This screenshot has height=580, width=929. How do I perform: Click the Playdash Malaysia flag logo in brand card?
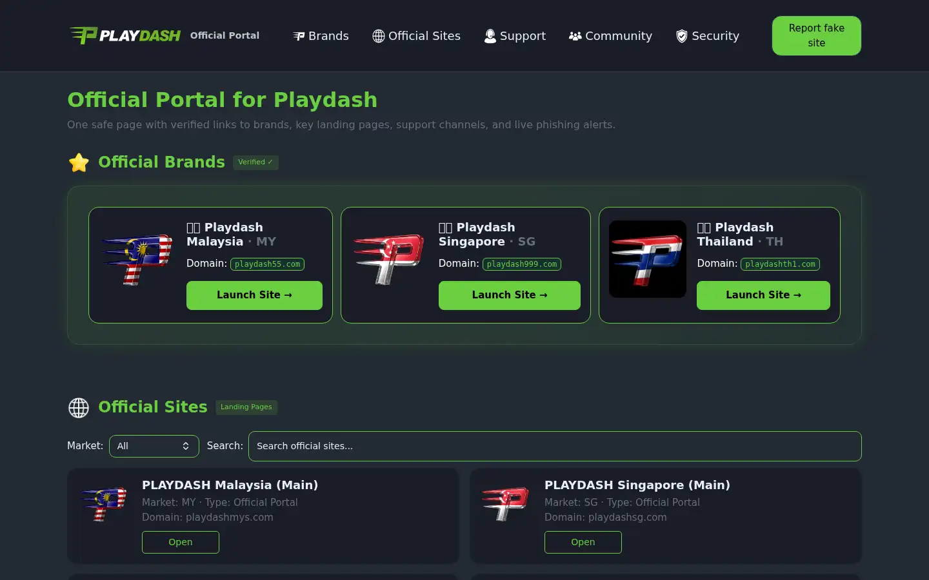(137, 259)
